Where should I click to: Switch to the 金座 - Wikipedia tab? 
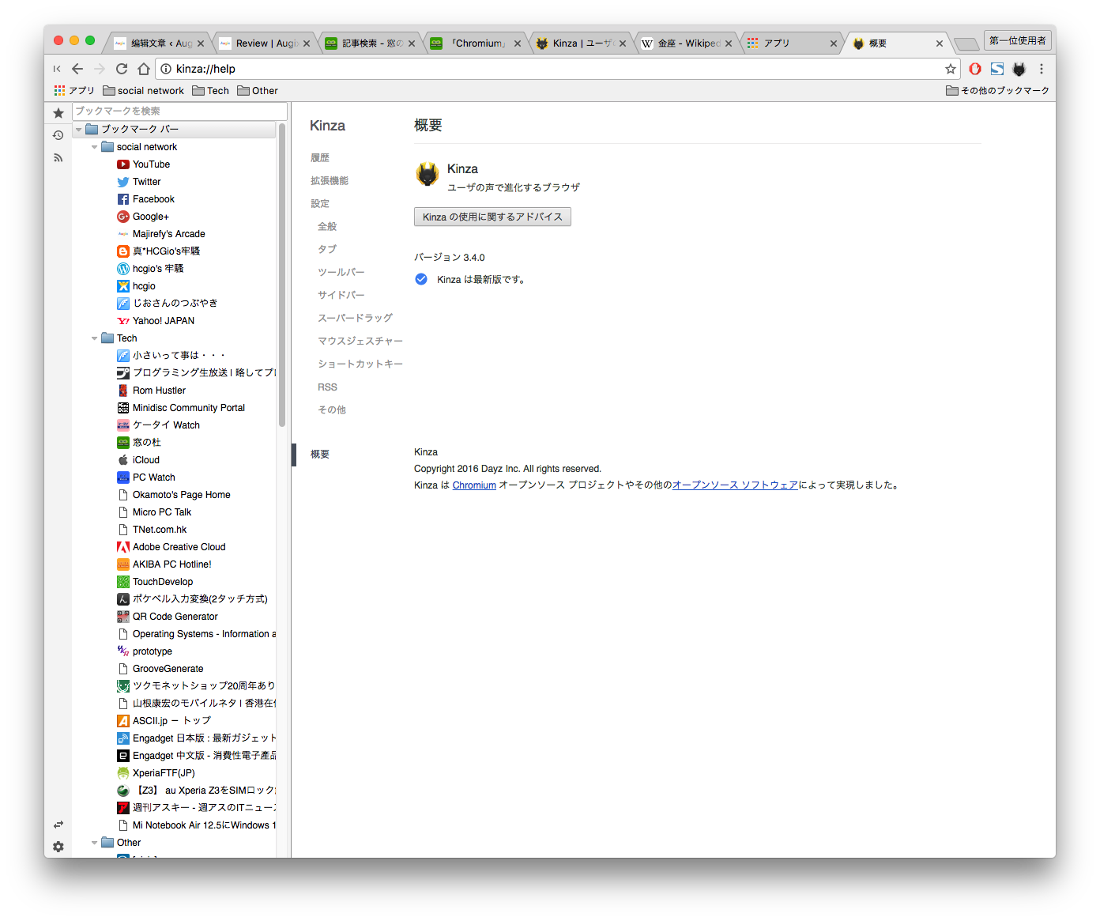(686, 43)
